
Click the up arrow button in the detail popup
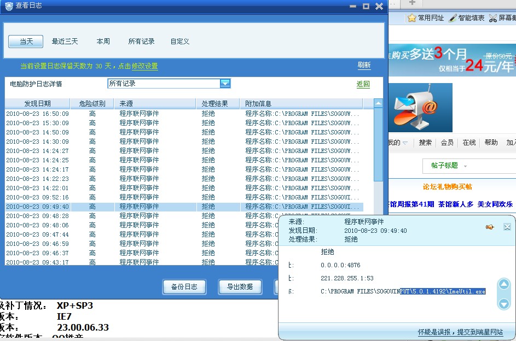click(x=504, y=284)
